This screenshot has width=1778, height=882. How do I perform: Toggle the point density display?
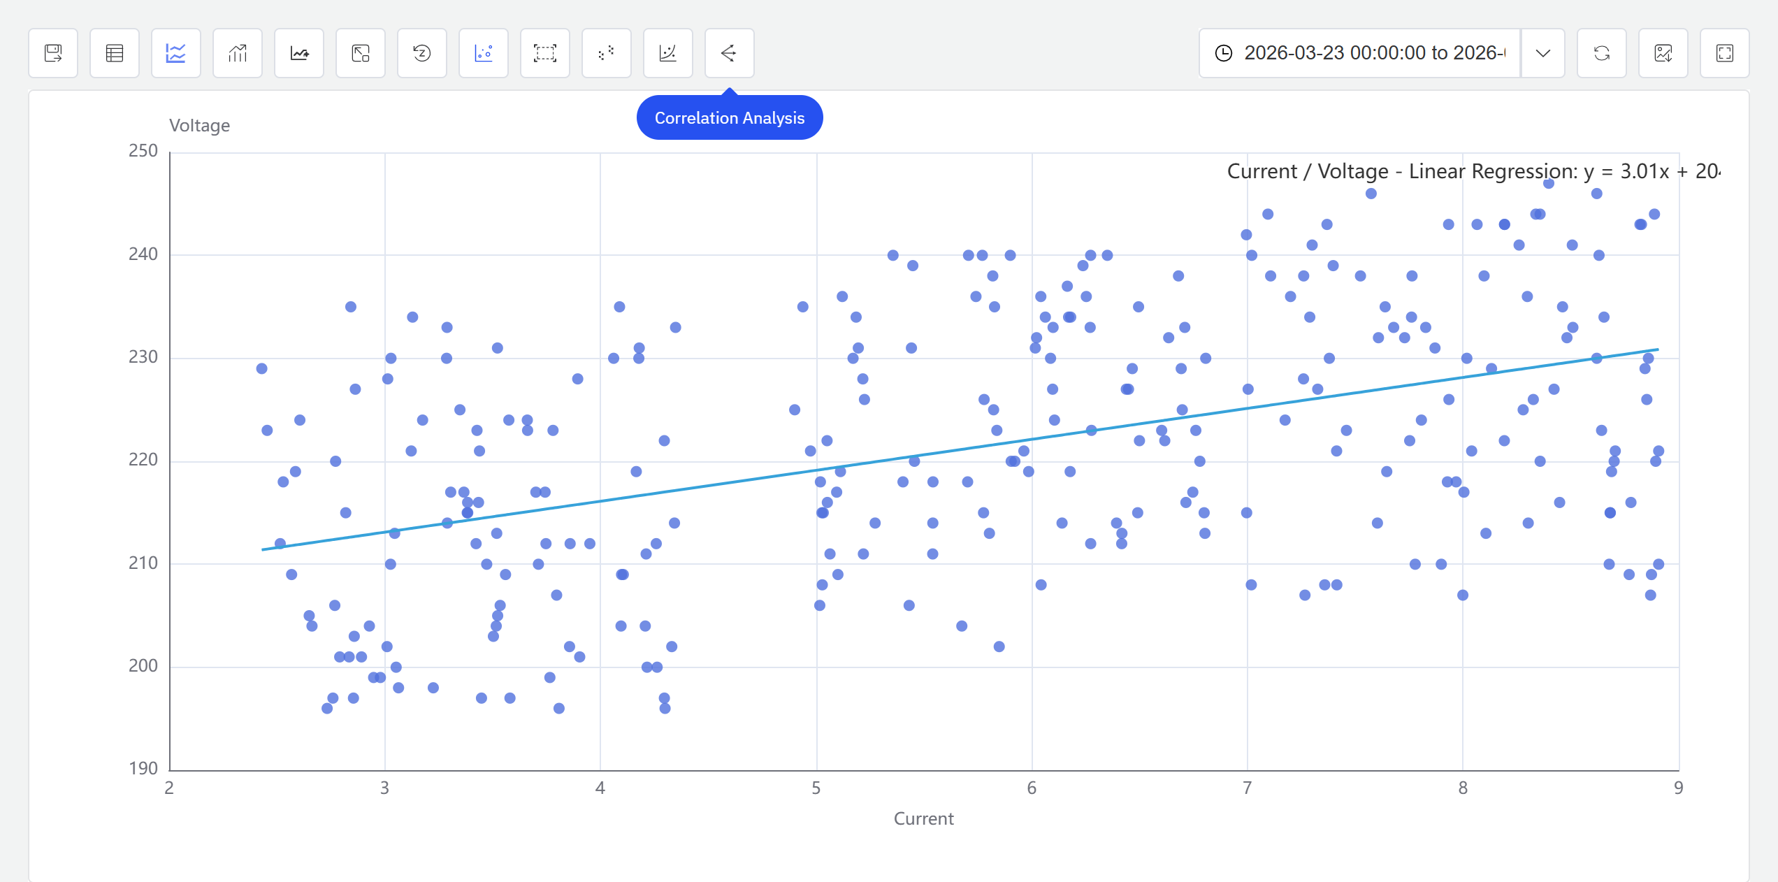coord(607,53)
